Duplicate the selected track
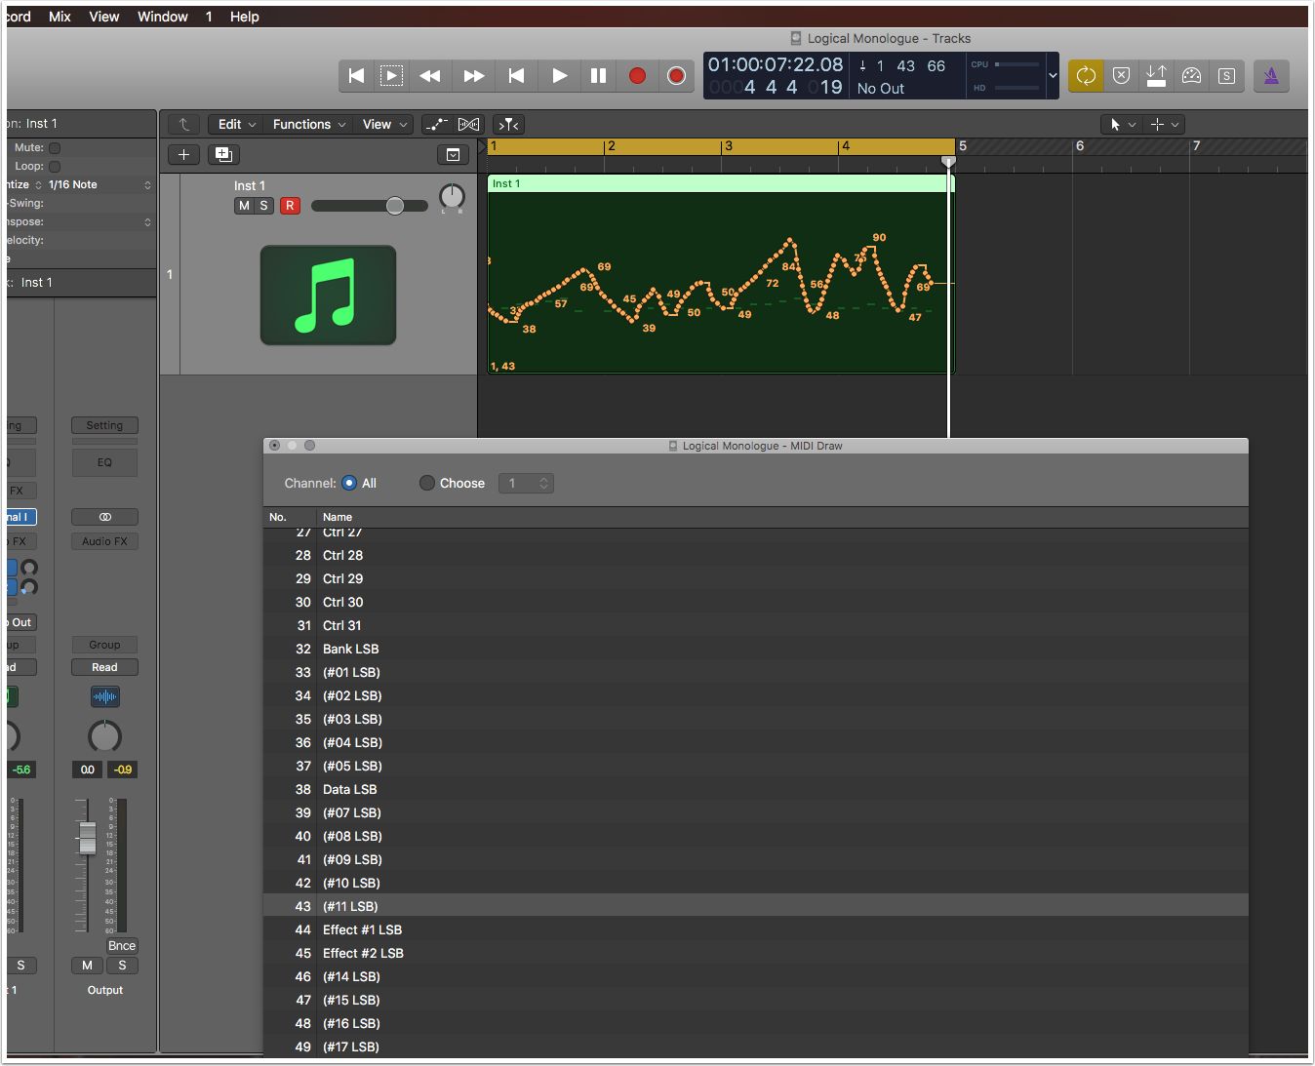Viewport: 1315px width, 1066px height. coord(222,155)
